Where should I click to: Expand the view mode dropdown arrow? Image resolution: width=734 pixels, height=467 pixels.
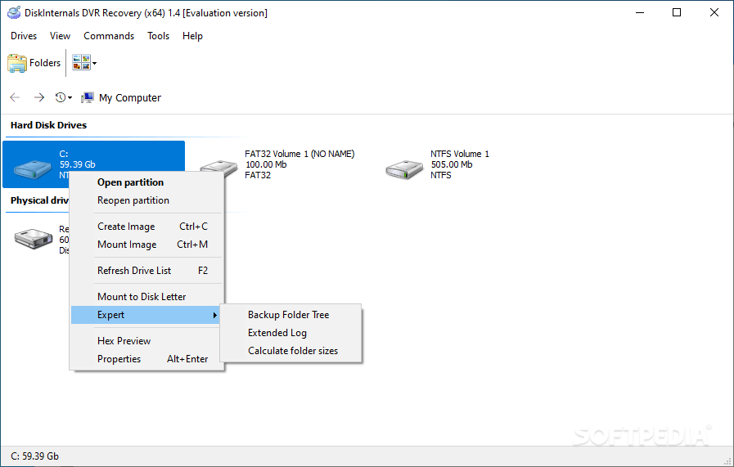click(95, 63)
